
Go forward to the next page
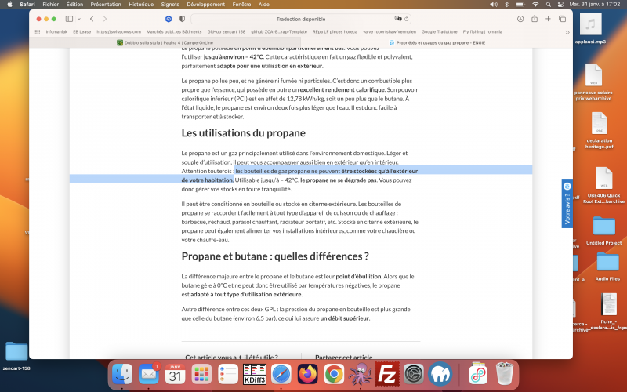105,19
